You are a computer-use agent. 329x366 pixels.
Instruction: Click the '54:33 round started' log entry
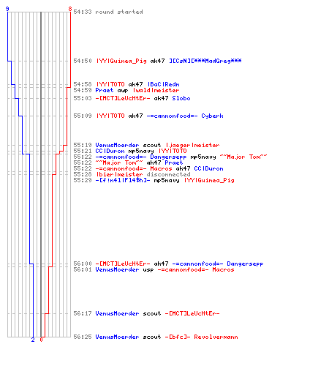click(x=108, y=12)
